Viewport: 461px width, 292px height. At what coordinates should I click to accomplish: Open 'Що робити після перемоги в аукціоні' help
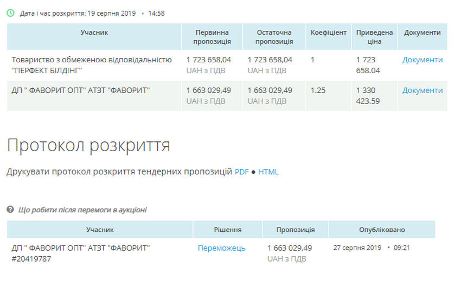pyautogui.click(x=82, y=210)
